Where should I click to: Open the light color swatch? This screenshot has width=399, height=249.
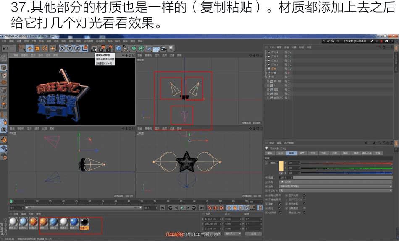(x=281, y=166)
